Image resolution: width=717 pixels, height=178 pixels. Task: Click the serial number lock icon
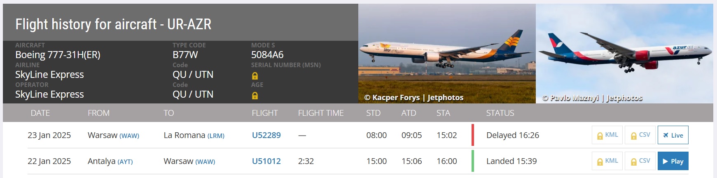[x=255, y=76]
